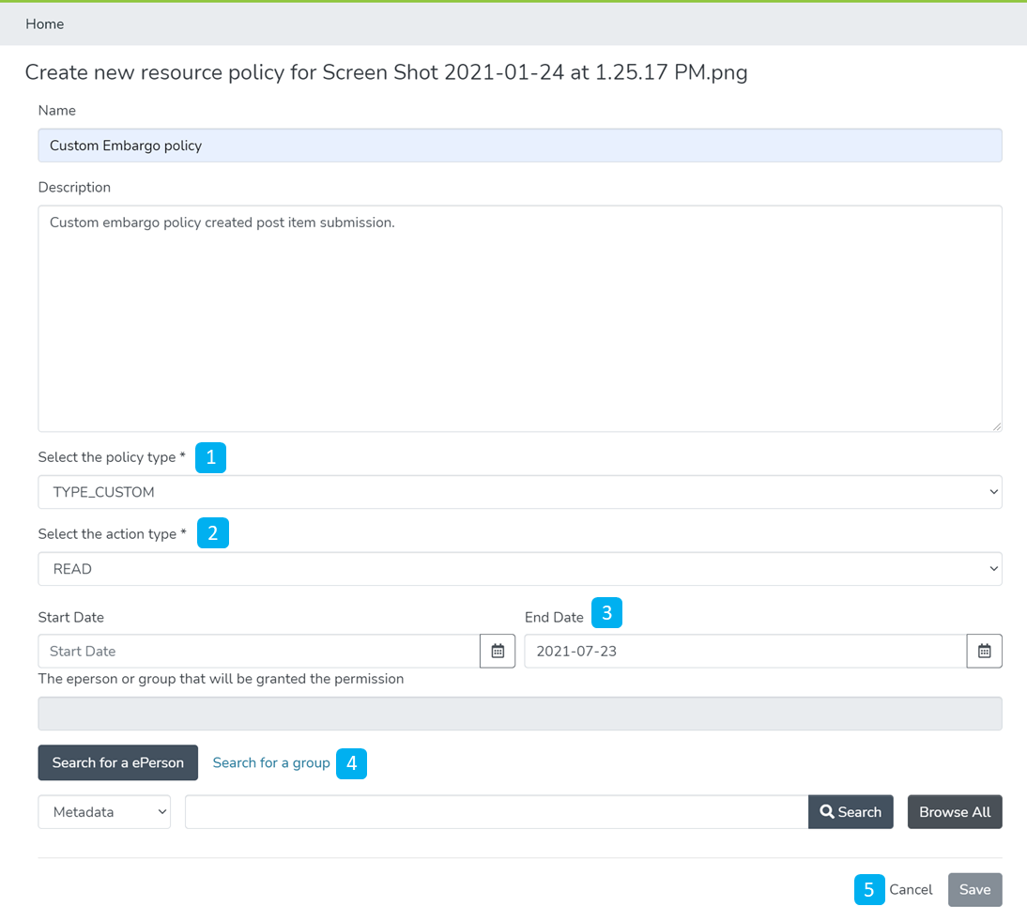Click the ePerson search query box
Viewport: 1027px width, 922px height.
click(496, 812)
